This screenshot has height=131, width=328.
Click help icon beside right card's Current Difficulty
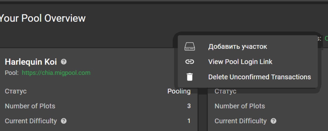273,121
